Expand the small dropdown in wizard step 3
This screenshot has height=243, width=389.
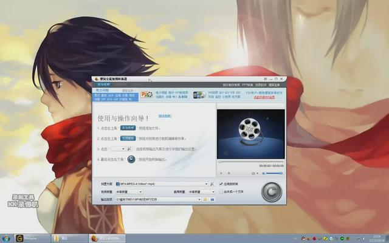click(x=118, y=149)
